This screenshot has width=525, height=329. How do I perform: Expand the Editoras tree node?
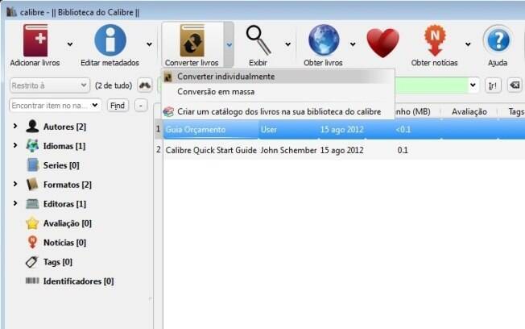(15, 203)
